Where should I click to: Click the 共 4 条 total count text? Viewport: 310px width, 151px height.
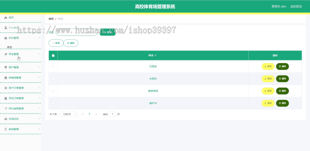53,114
